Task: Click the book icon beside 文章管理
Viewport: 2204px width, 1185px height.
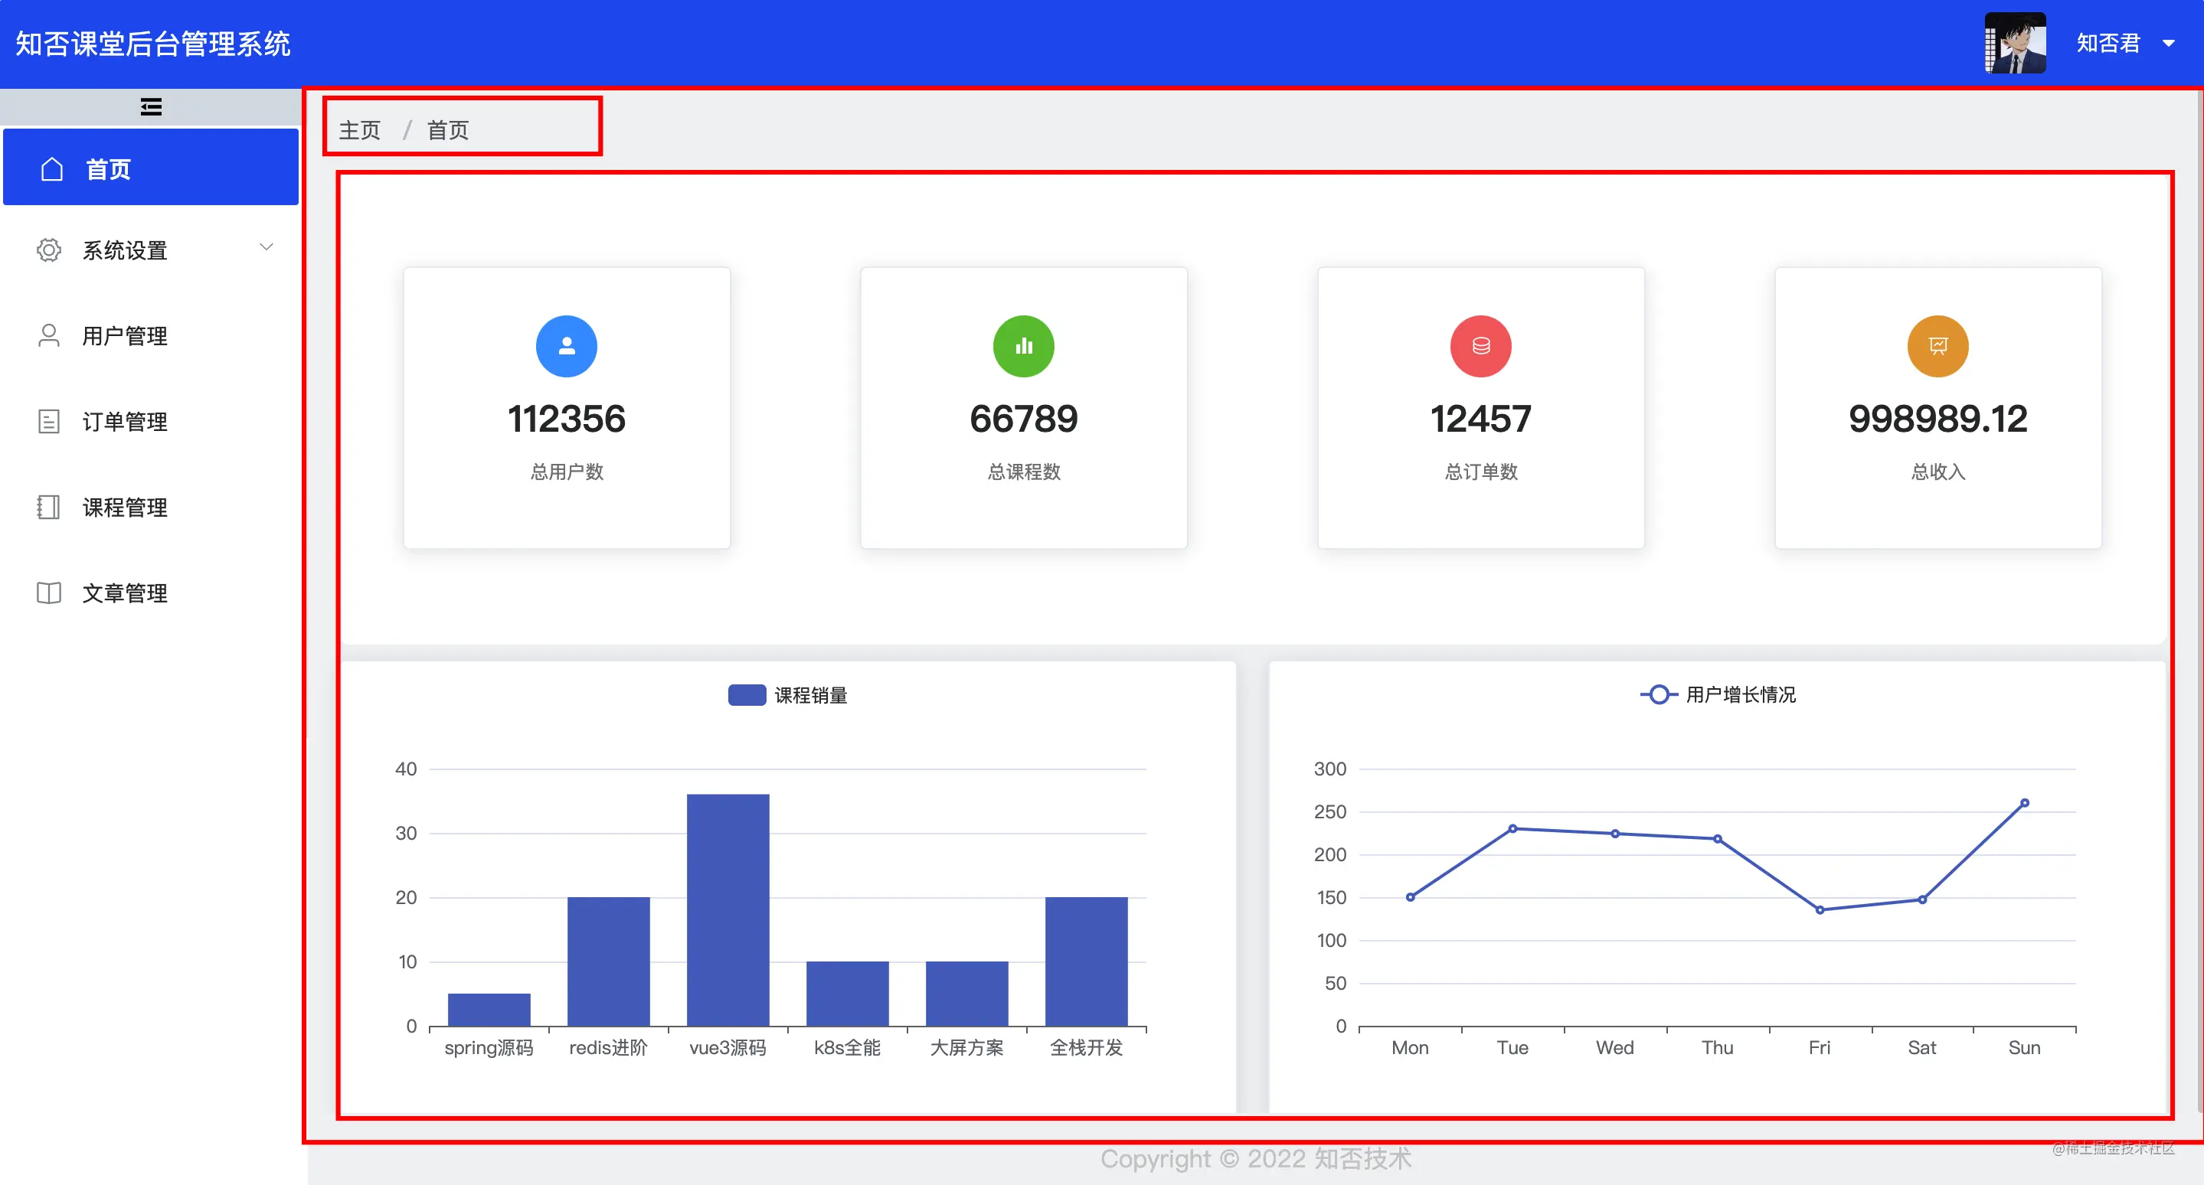Action: click(49, 592)
